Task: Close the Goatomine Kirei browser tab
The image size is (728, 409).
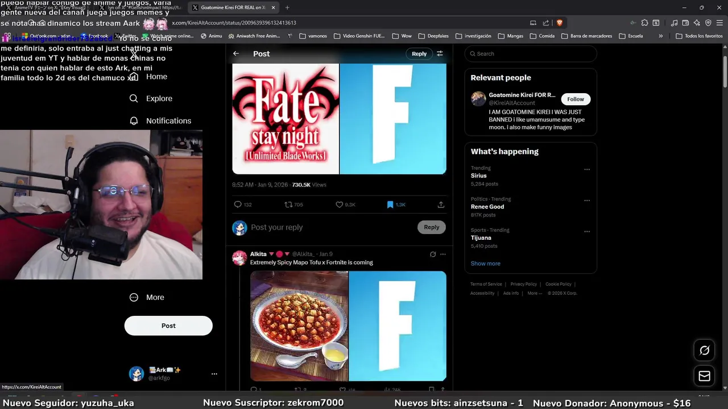Action: click(273, 7)
